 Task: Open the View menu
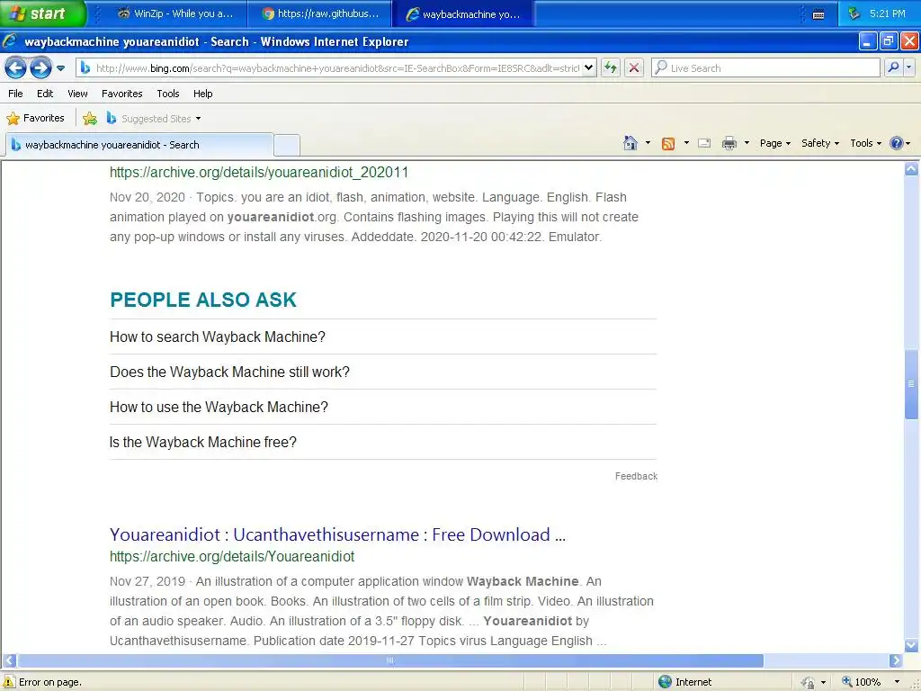(x=77, y=94)
